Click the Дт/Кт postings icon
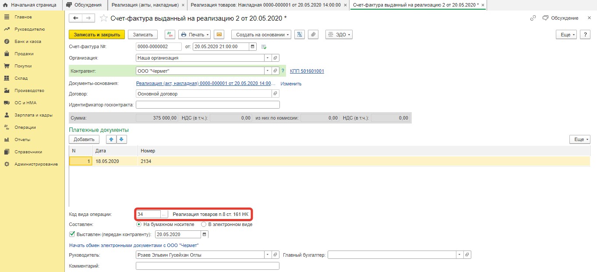This screenshot has width=597, height=272. (x=170, y=35)
